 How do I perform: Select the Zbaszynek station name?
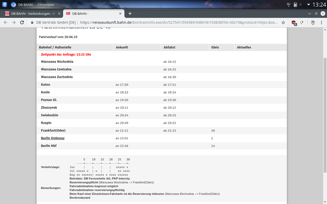pos(49,108)
